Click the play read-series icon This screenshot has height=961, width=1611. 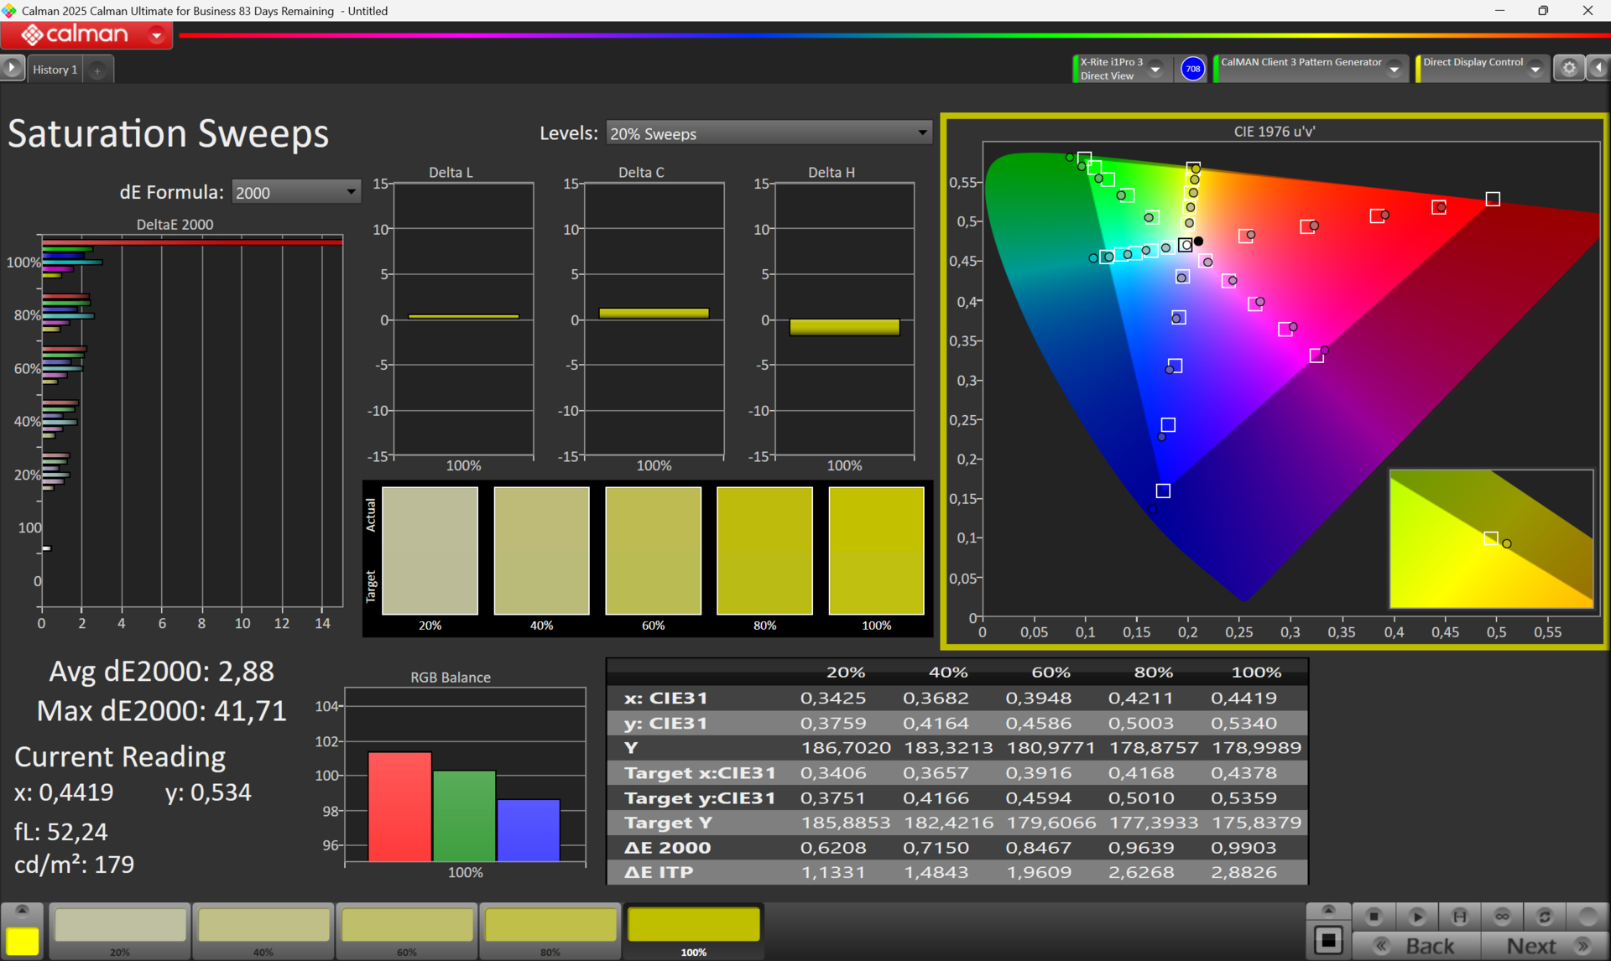coord(1417,916)
